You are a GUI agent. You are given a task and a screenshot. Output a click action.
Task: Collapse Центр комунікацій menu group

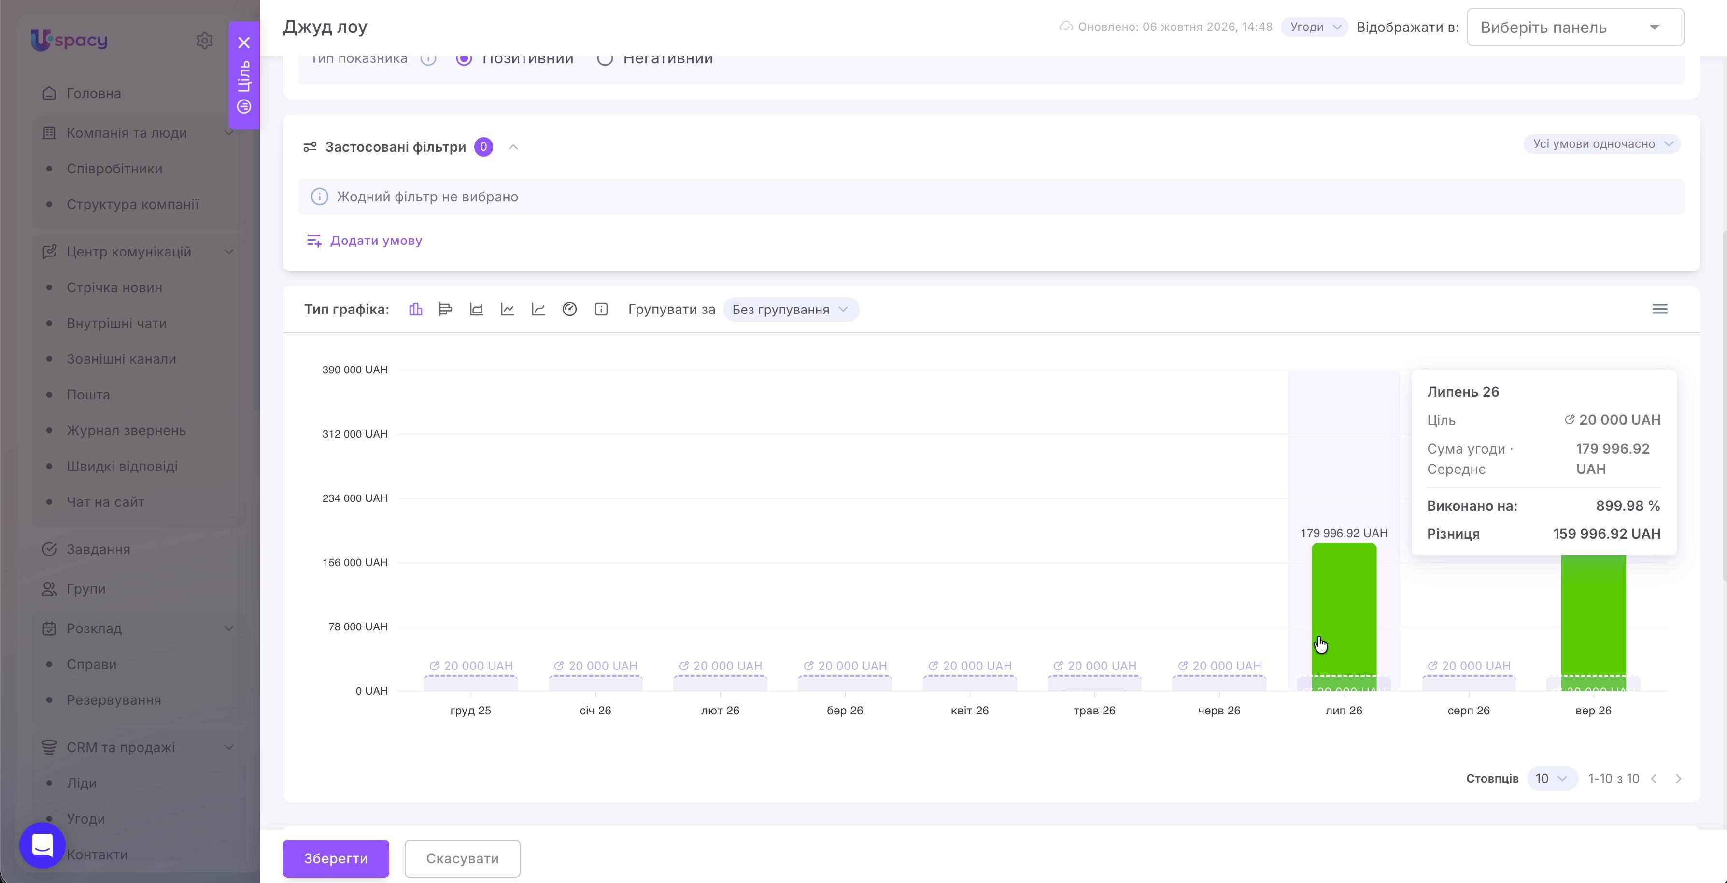(228, 252)
